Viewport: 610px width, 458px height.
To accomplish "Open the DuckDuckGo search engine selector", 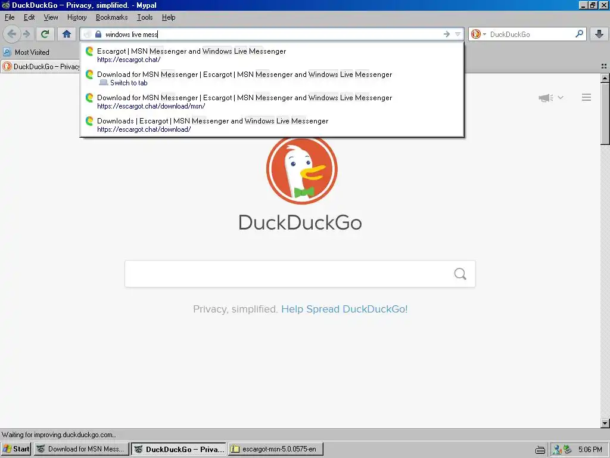I will (478, 34).
